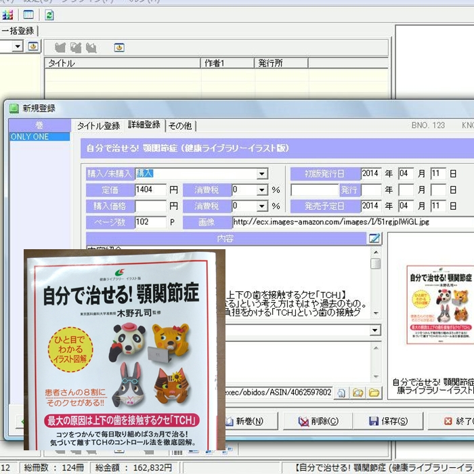The height and width of the screenshot is (474, 474).
Task: Click the 内容 scrollbar down arrow
Action: click(376, 313)
